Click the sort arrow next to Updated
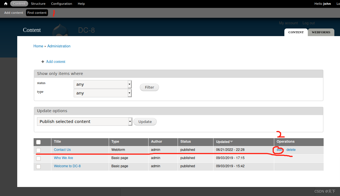Screen dimensions: 340x196 232,142
